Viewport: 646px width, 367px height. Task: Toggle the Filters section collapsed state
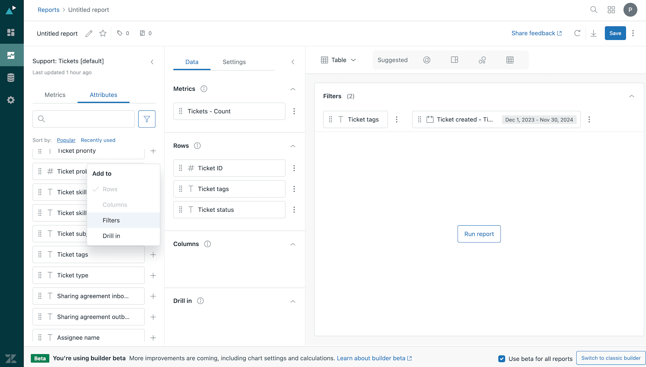632,96
